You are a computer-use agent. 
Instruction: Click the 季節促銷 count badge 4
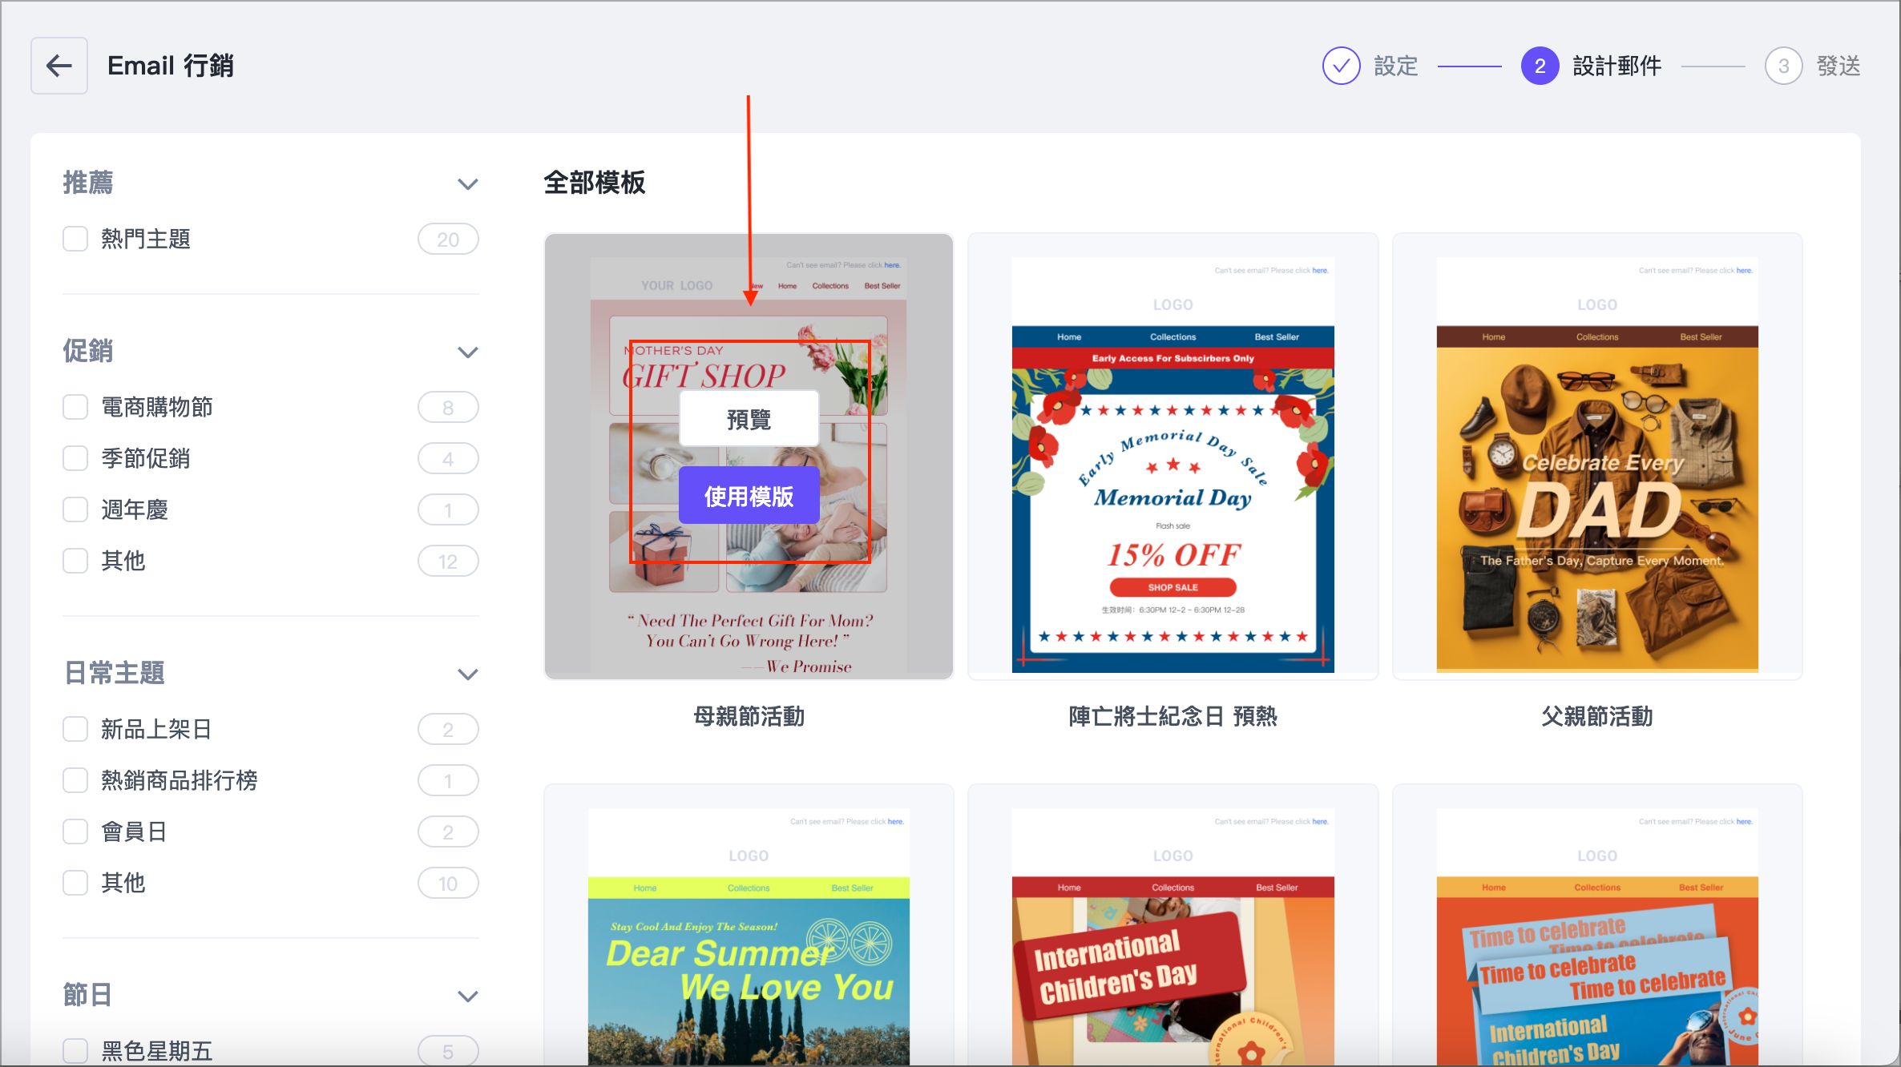click(x=448, y=458)
